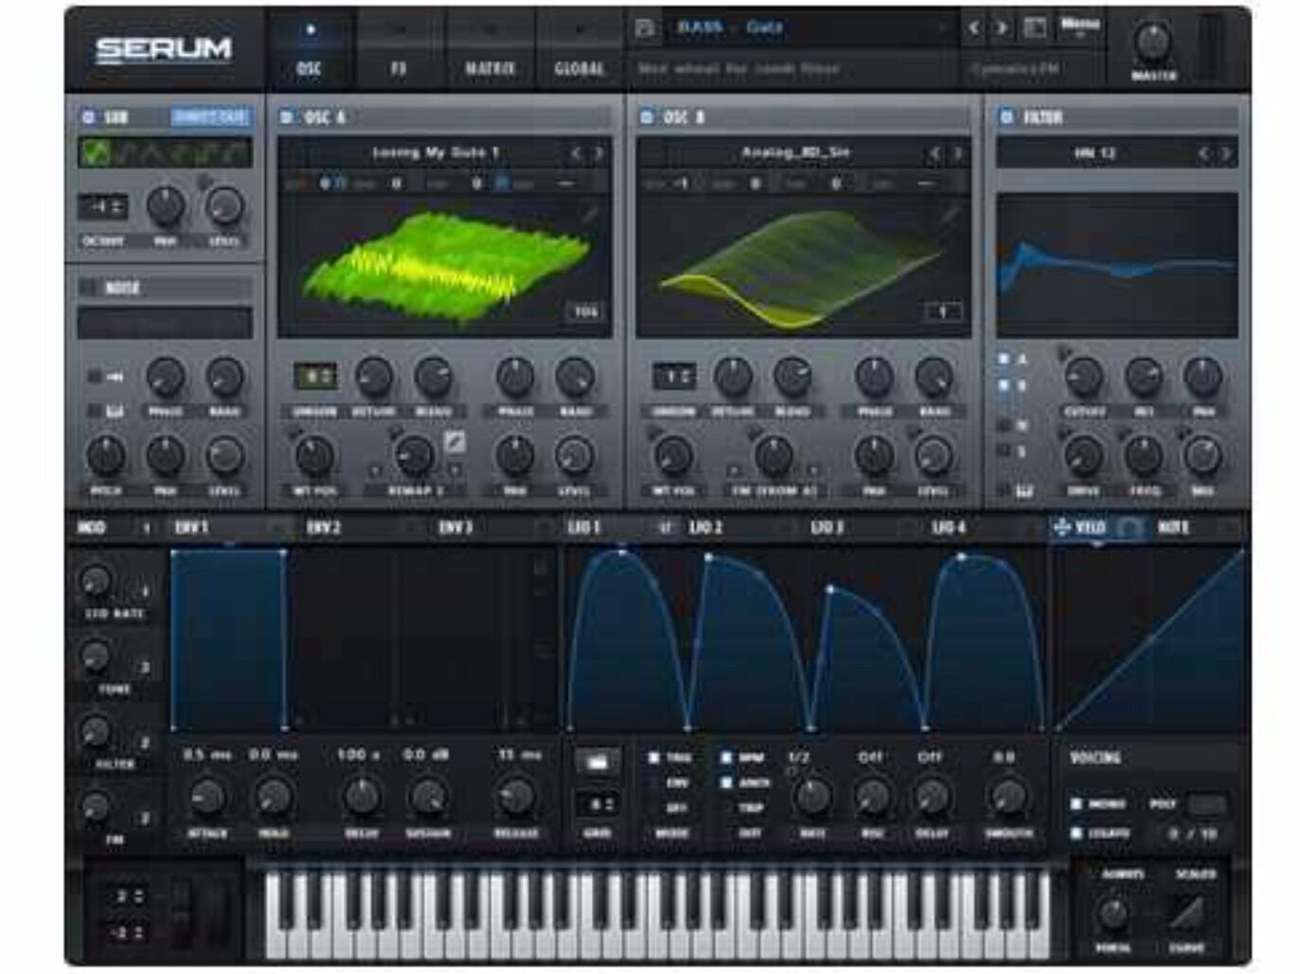The height and width of the screenshot is (974, 1300).
Task: Click the VELO drag-assign crosshair icon
Action: pos(1061,527)
